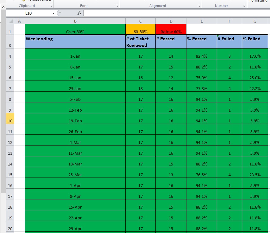Open the Number dialog launcher

244,6
